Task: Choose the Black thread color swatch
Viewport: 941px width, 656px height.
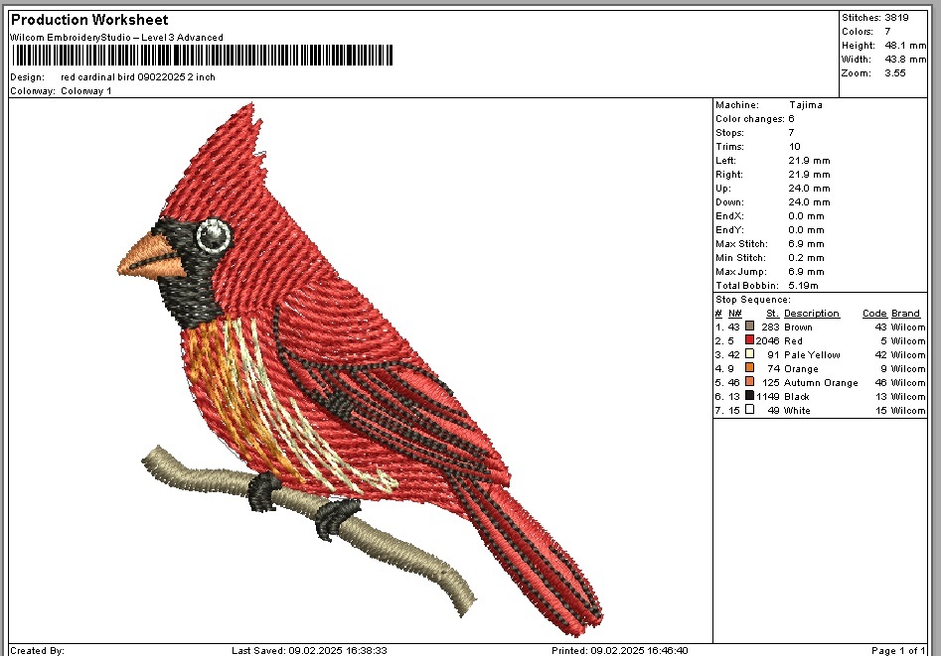Action: (x=749, y=396)
